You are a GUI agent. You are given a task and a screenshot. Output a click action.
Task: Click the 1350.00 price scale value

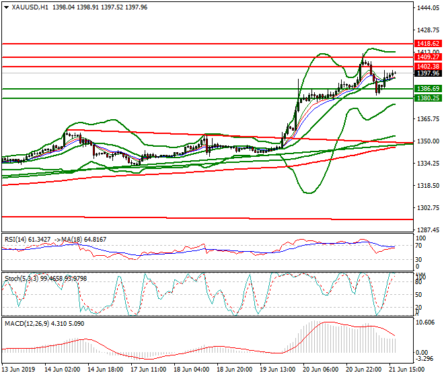(x=429, y=141)
